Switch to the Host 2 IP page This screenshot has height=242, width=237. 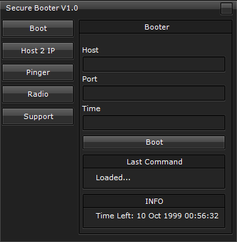pos(38,51)
